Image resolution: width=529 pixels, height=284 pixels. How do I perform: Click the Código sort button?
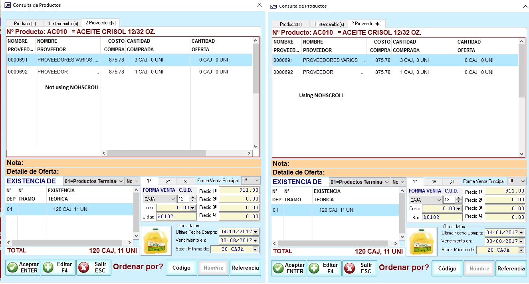(181, 268)
